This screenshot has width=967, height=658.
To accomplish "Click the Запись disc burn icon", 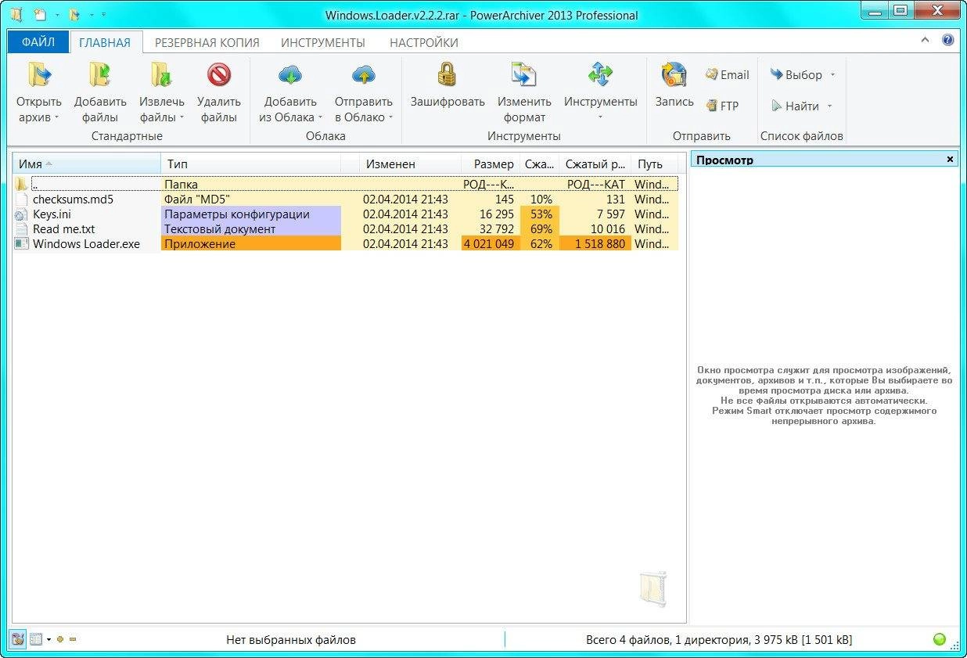I will pyautogui.click(x=674, y=75).
